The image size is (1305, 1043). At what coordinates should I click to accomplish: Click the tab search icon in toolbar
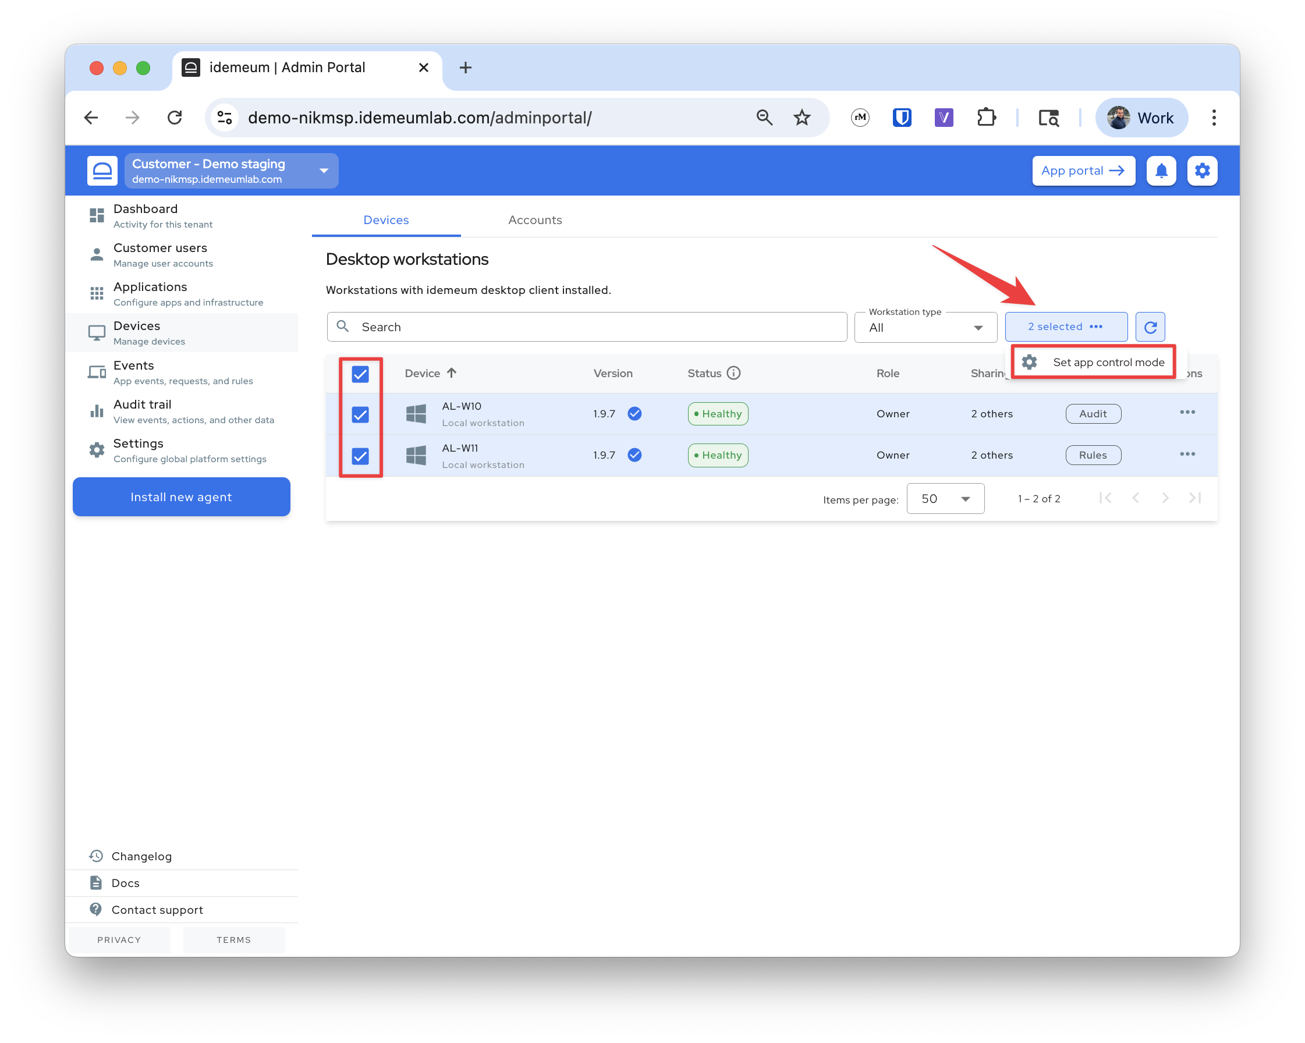pos(1049,118)
